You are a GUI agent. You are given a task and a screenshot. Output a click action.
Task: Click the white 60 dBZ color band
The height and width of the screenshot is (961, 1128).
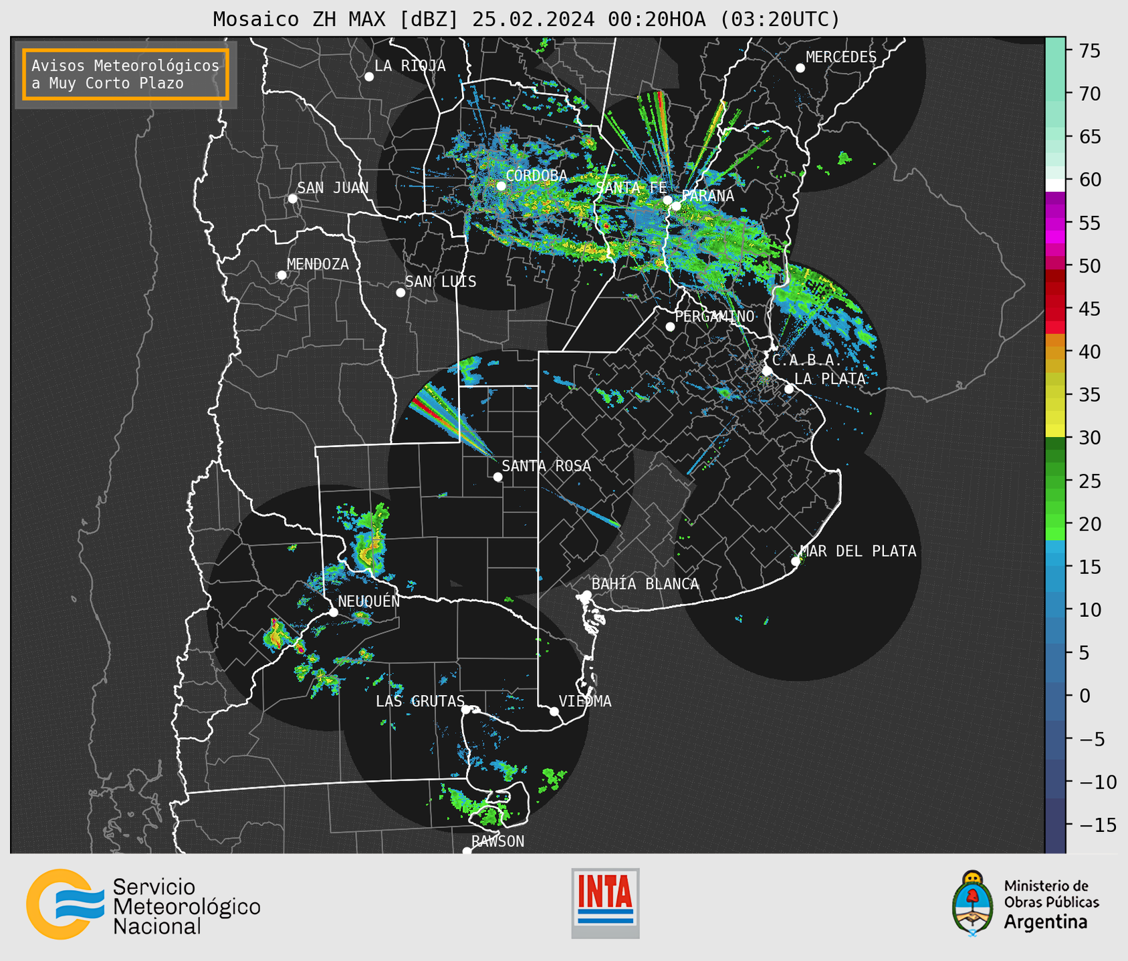tap(1055, 185)
